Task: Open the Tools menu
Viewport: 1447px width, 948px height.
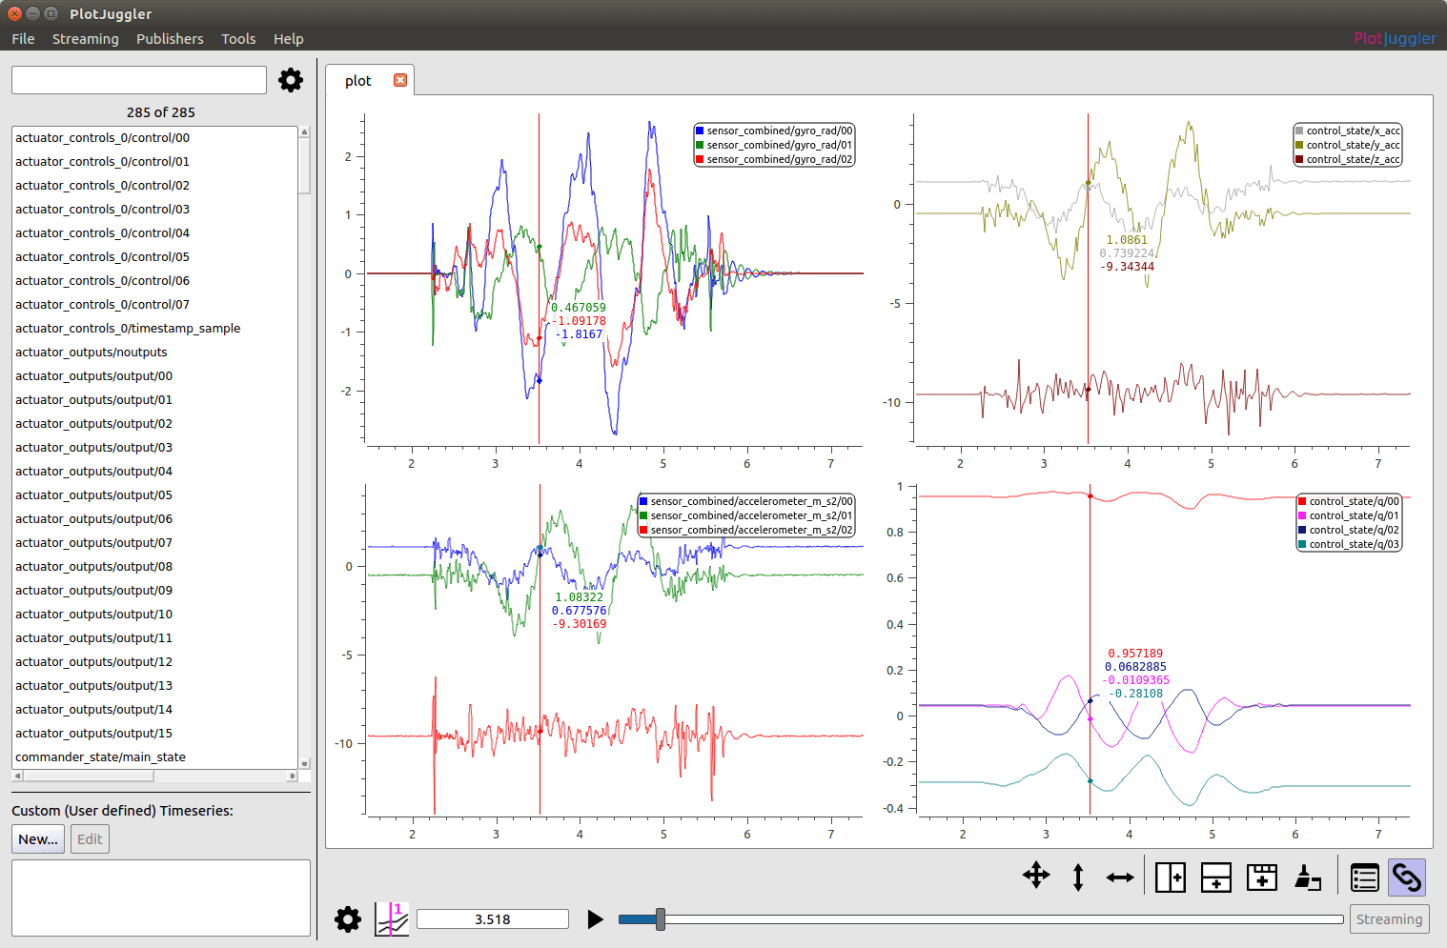Action: tap(238, 39)
